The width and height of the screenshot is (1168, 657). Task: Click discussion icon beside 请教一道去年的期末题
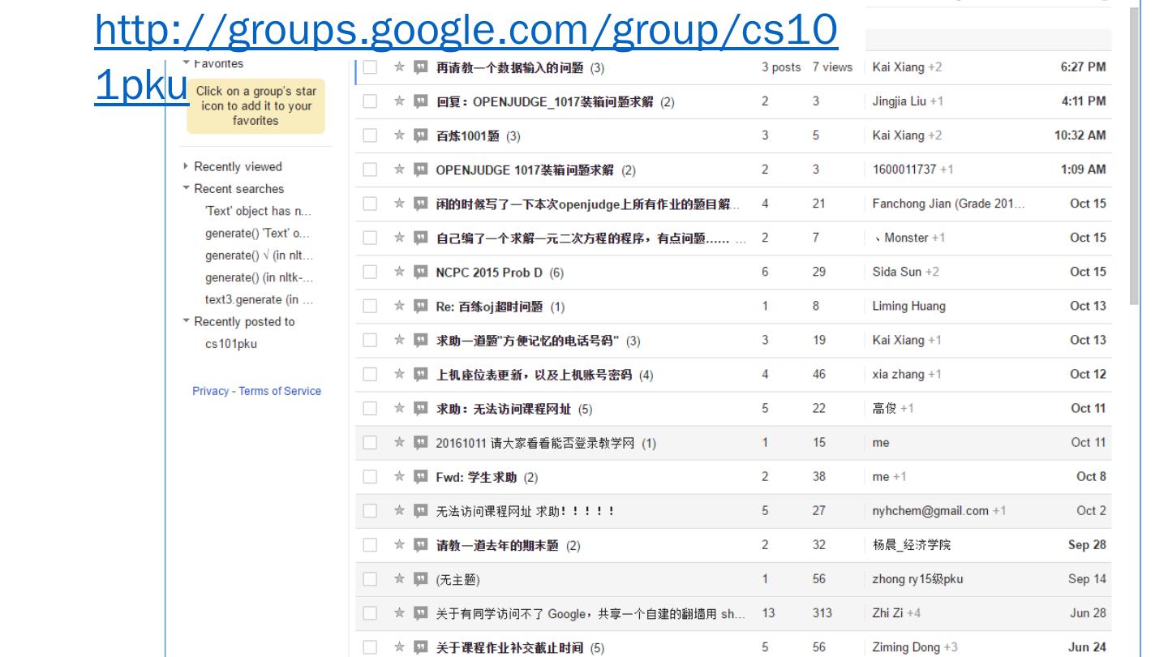pos(420,545)
